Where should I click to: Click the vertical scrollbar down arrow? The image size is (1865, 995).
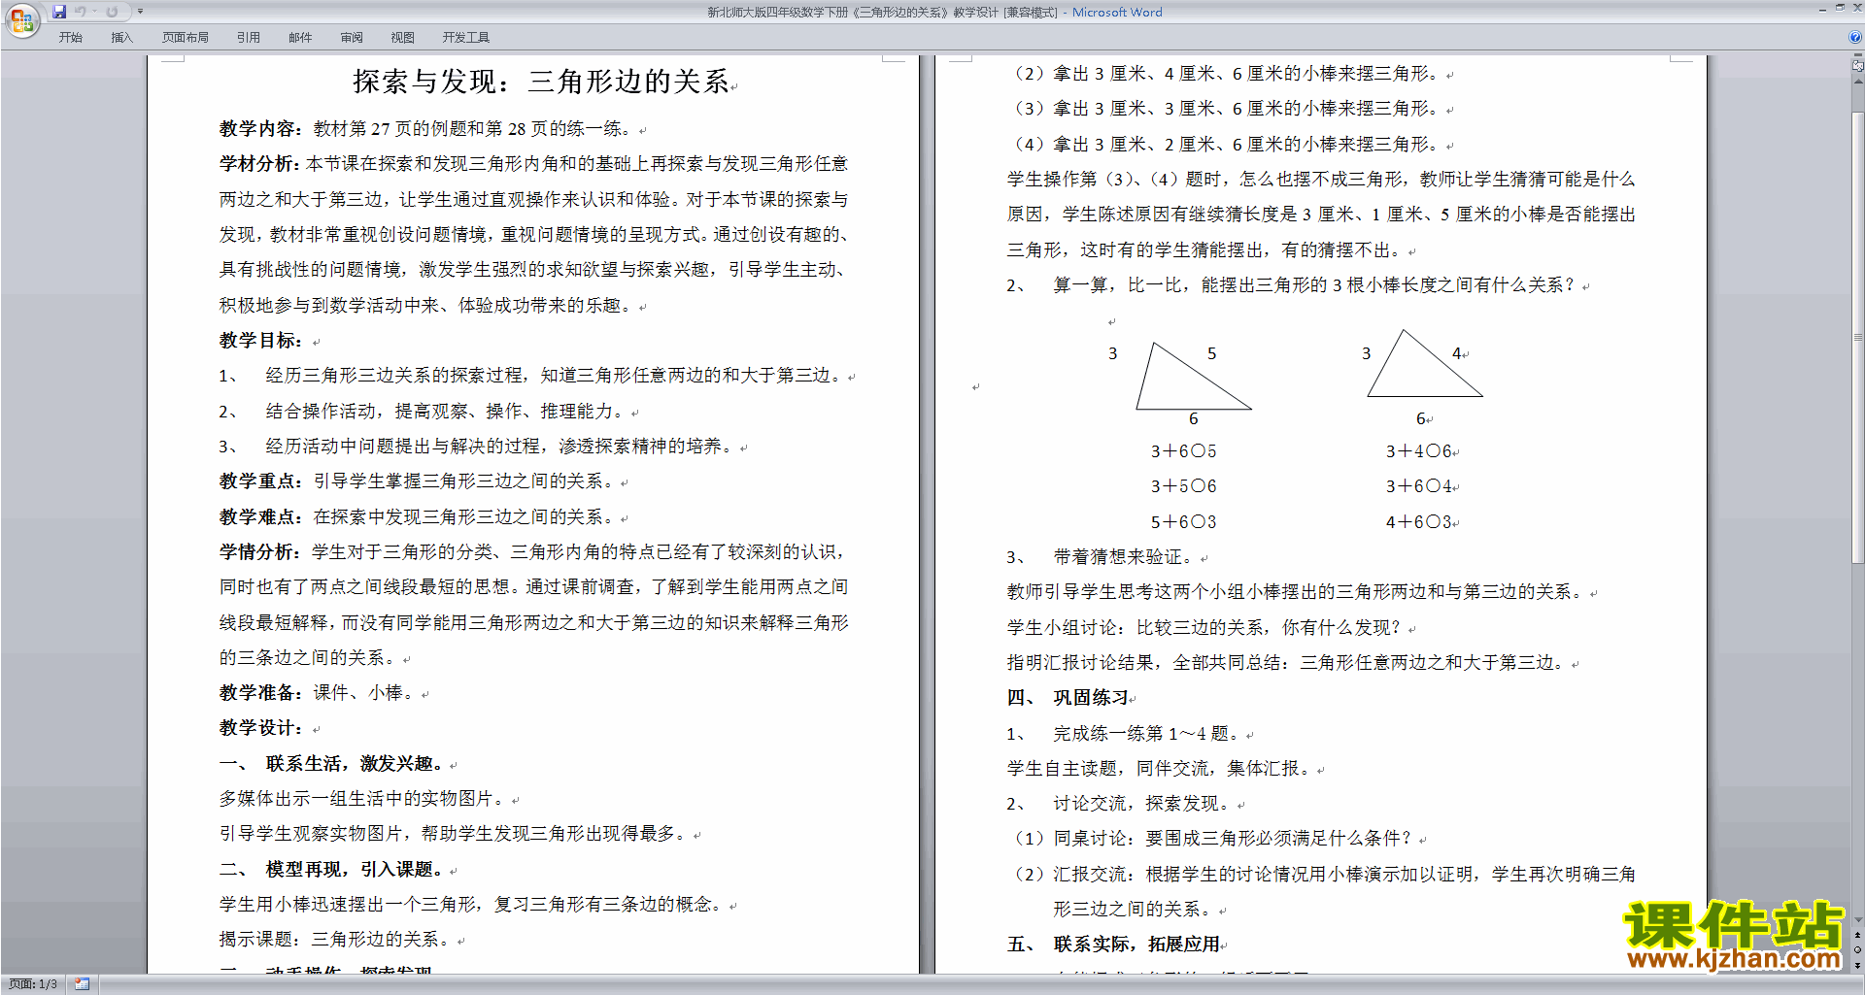pyautogui.click(x=1858, y=920)
